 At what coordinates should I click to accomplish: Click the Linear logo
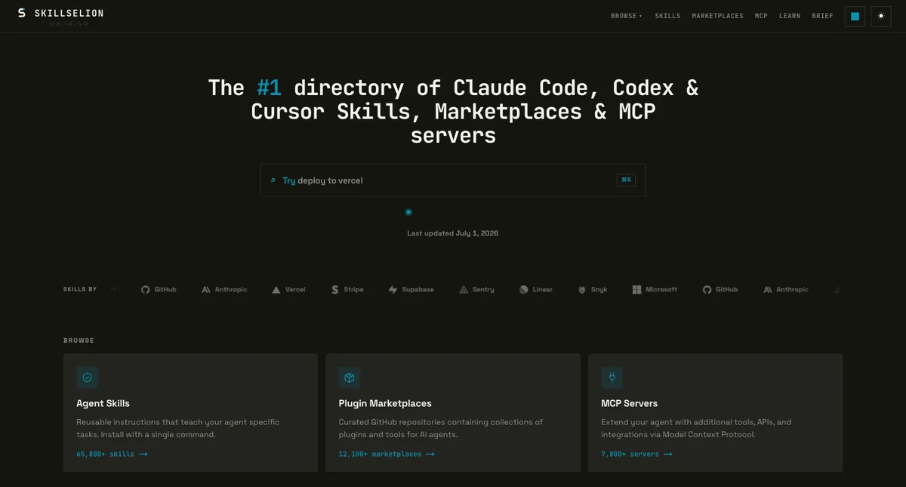click(x=523, y=290)
